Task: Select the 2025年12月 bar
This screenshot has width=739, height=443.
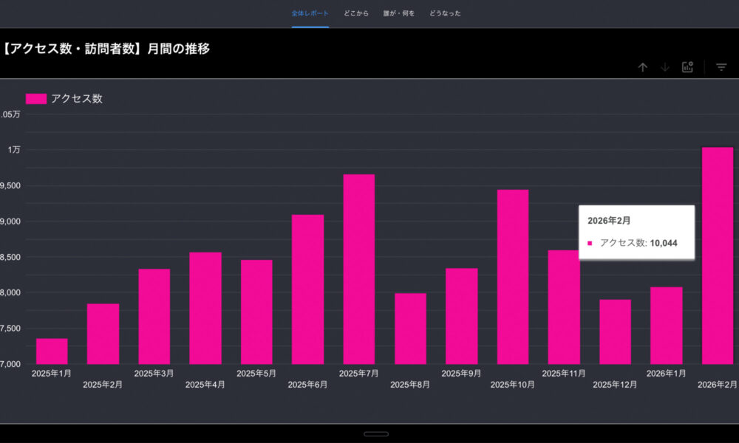Action: point(615,332)
